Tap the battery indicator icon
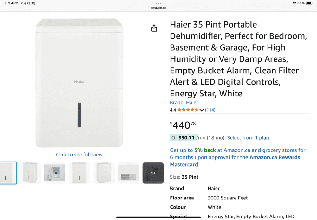Viewport: 317px width, 220px height. [x=309, y=3]
